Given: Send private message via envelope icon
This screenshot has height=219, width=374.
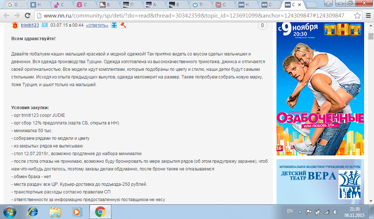Looking at the screenshot, I should tap(45, 25).
